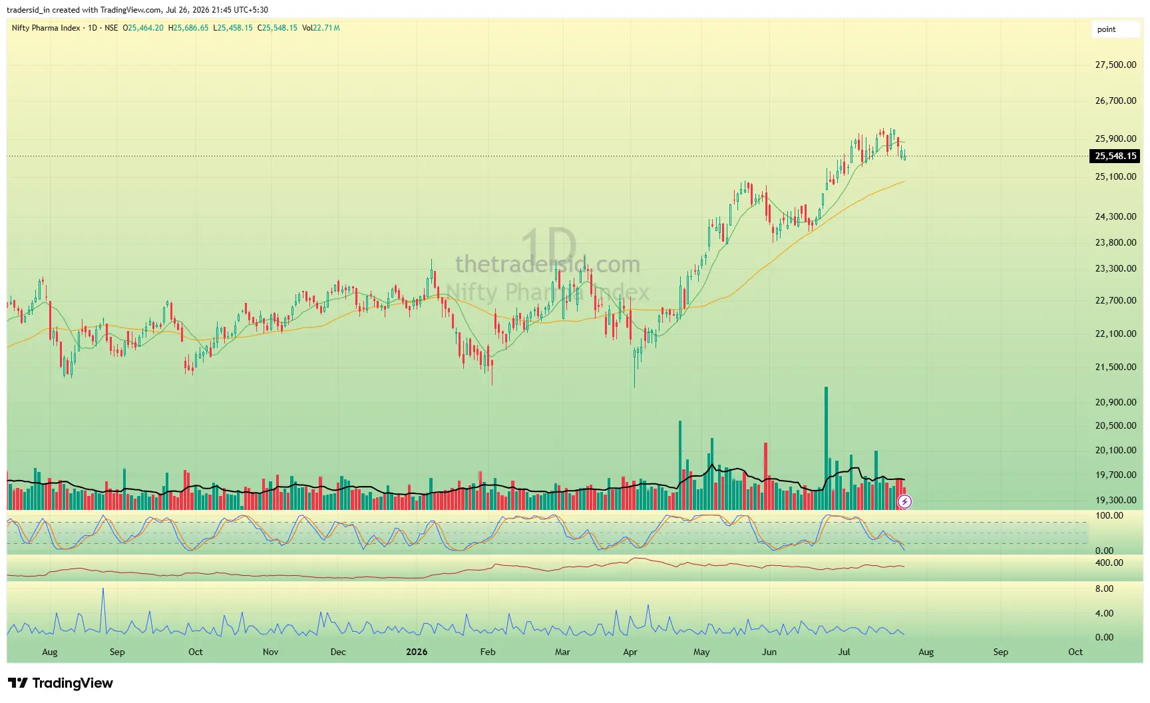The height and width of the screenshot is (703, 1150).
Task: Click the Dec label on the time axis
Action: coord(338,652)
